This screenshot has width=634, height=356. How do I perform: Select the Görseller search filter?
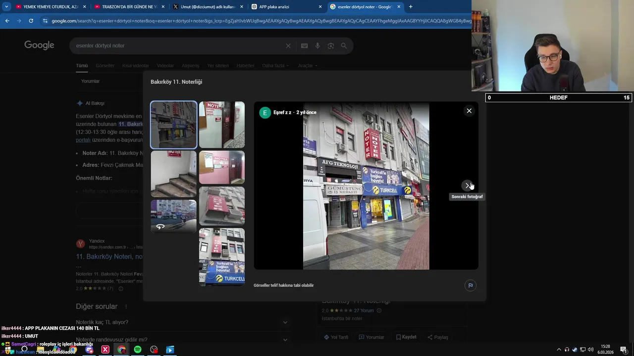pos(105,66)
